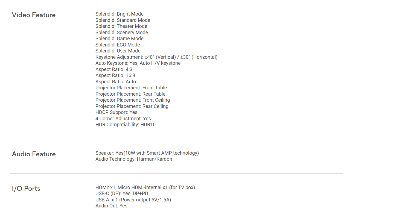Click the Splendid: ECO Mode entry

click(118, 45)
